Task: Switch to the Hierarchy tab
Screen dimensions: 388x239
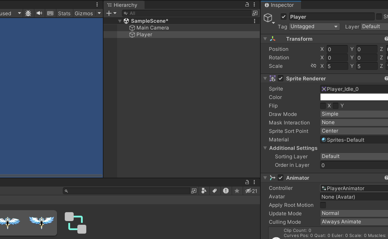Action: click(124, 5)
